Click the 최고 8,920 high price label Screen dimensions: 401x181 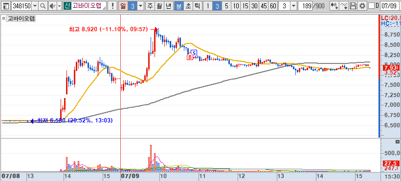coord(108,29)
